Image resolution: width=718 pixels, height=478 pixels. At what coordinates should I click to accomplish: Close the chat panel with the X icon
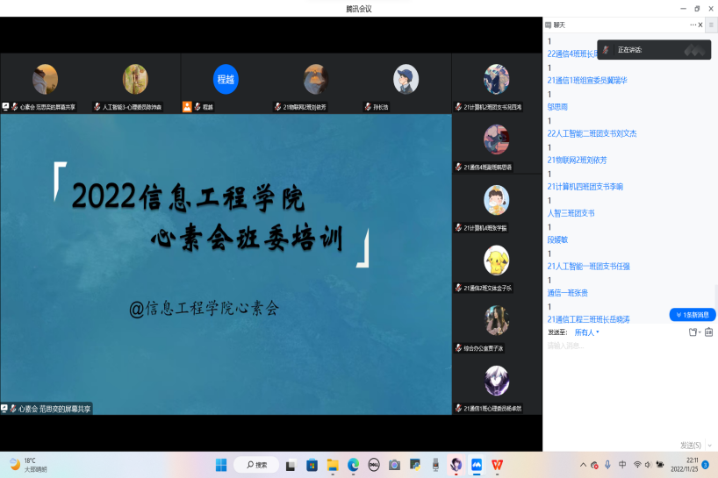coord(700,25)
